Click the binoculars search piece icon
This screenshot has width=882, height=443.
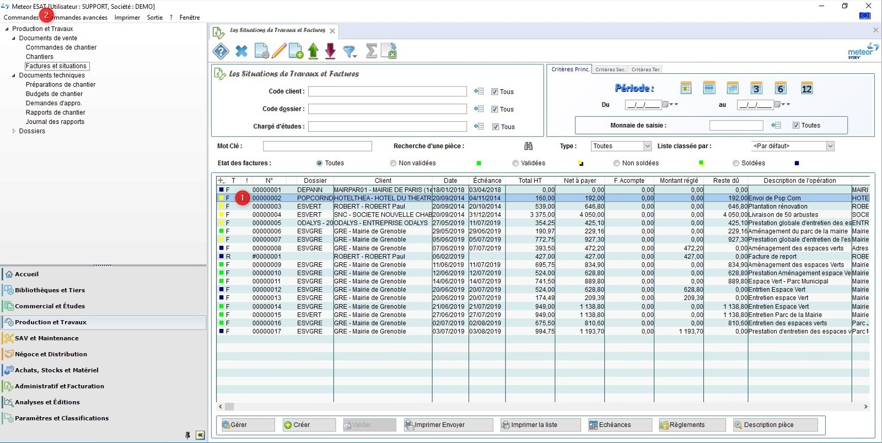[x=528, y=146]
